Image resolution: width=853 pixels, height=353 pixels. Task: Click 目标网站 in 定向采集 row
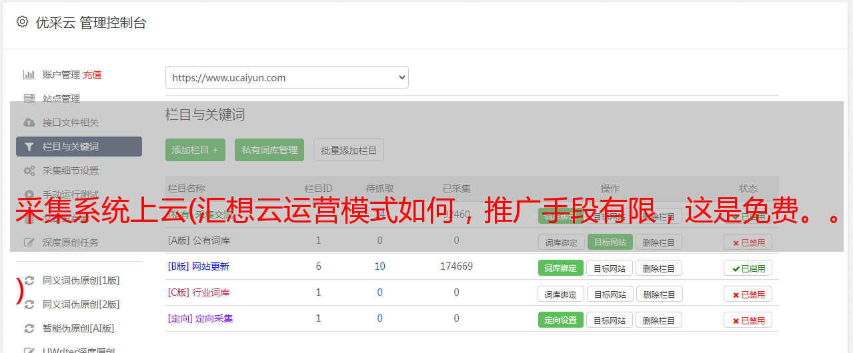610,320
